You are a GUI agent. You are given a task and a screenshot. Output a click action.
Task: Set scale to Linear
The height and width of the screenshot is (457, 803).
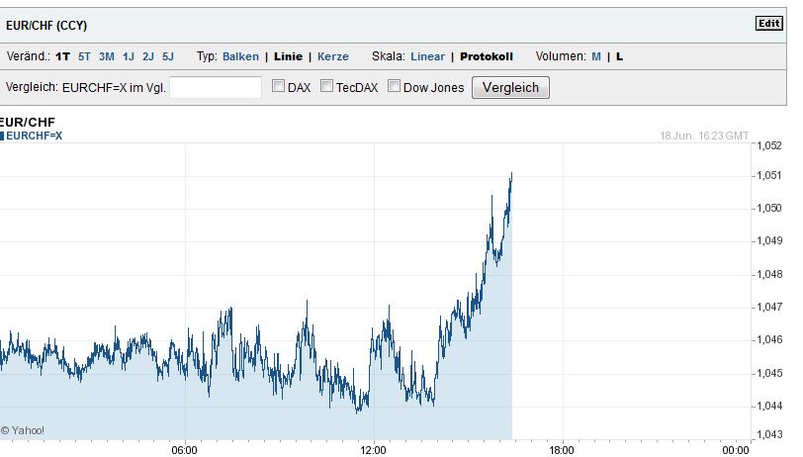pyautogui.click(x=427, y=56)
